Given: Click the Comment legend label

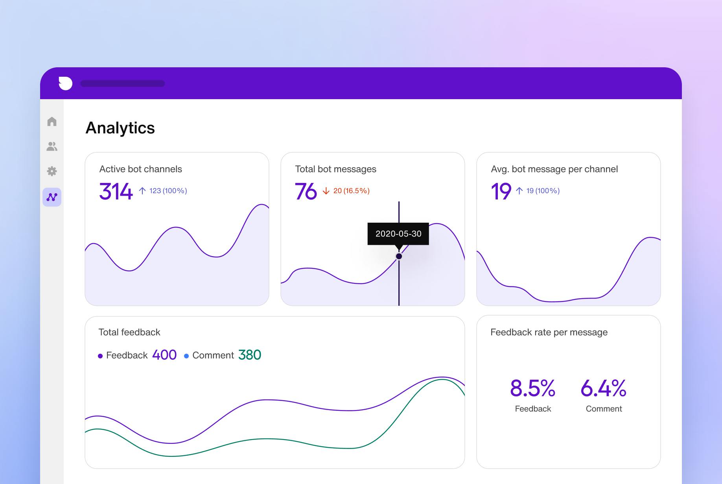Looking at the screenshot, I should click(213, 355).
